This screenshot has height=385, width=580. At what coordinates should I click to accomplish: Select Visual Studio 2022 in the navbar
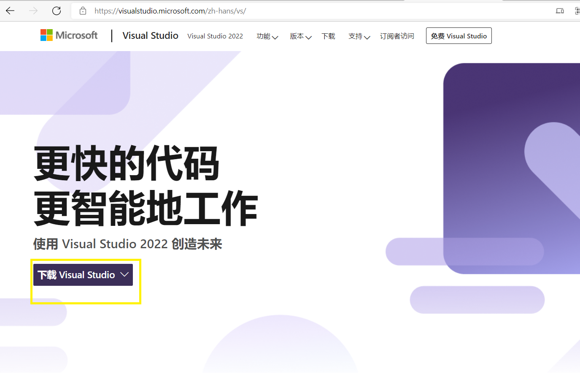pos(215,36)
